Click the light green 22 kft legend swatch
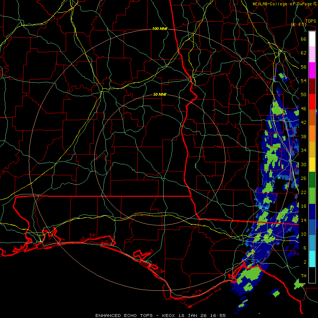The image size is (318, 318). coord(312,196)
